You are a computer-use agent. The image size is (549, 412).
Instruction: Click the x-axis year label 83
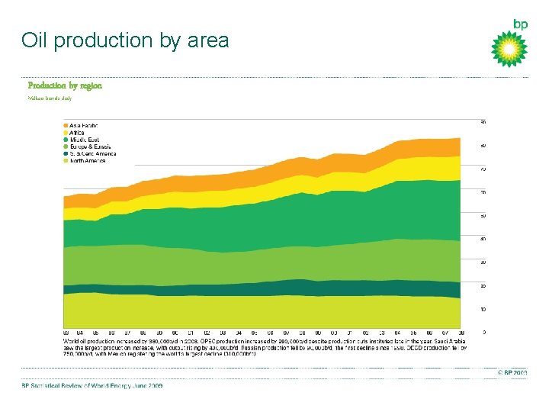(x=66, y=333)
